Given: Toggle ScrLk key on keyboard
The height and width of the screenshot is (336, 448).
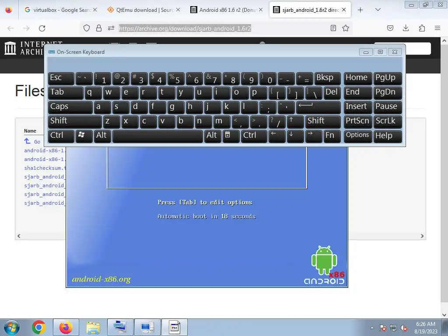Looking at the screenshot, I should 388,122.
